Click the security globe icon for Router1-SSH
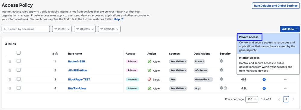Screen dimensions: 301x110 coord(221,61)
